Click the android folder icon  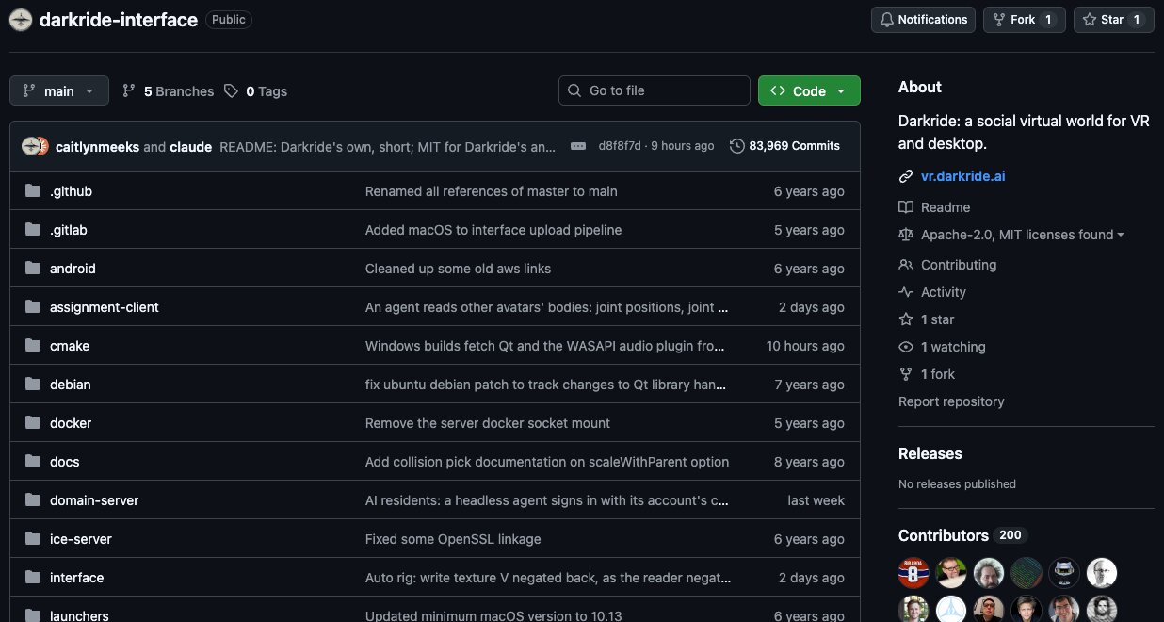pos(33,269)
